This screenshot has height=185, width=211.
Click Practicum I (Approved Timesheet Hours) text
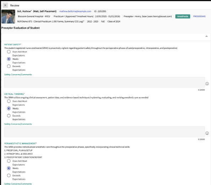[74, 16]
